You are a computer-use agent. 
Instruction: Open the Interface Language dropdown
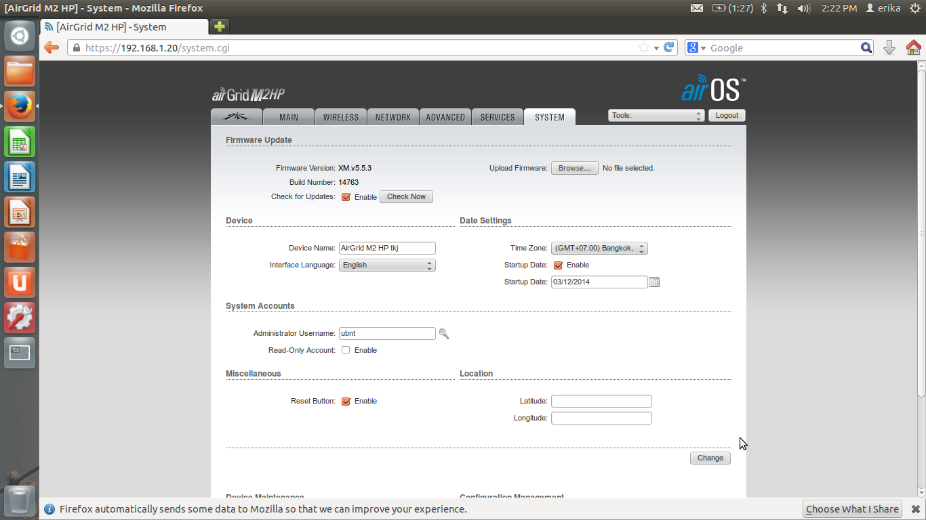pos(387,265)
